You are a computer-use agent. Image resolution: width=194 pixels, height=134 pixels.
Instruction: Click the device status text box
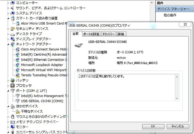coord(129,88)
